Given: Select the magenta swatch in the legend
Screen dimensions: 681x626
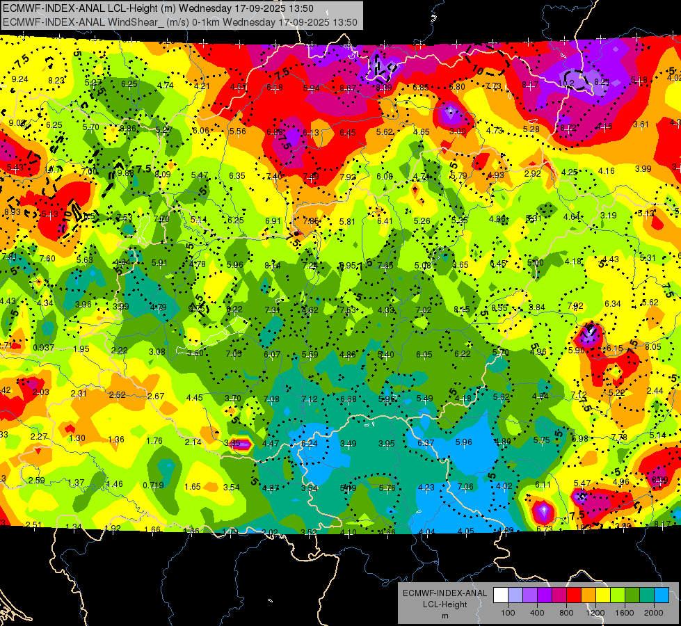Looking at the screenshot, I should pos(559,595).
